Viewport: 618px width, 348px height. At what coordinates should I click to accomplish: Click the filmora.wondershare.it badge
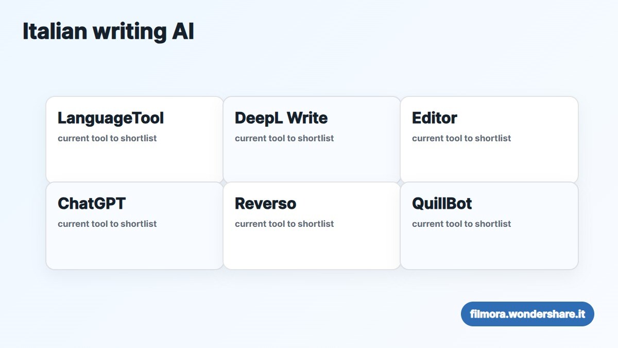tap(527, 314)
